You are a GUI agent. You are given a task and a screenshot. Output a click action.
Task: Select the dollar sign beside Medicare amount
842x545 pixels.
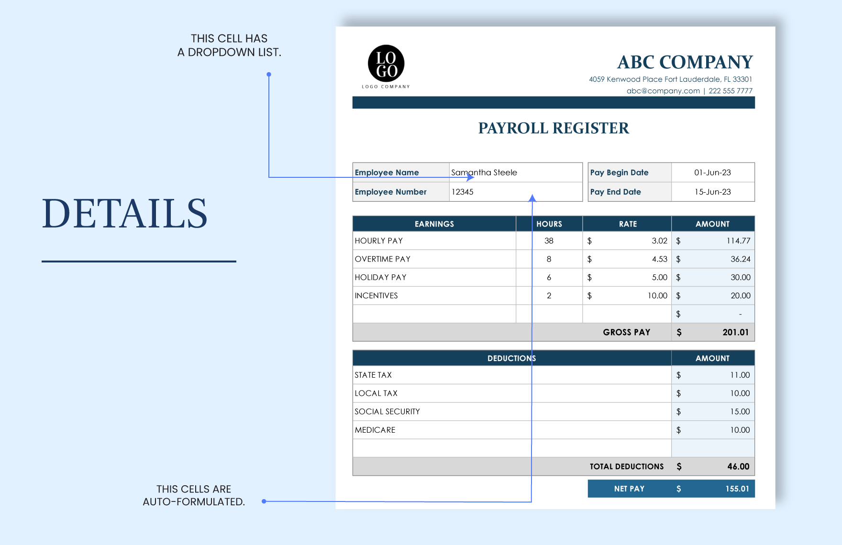tap(679, 430)
